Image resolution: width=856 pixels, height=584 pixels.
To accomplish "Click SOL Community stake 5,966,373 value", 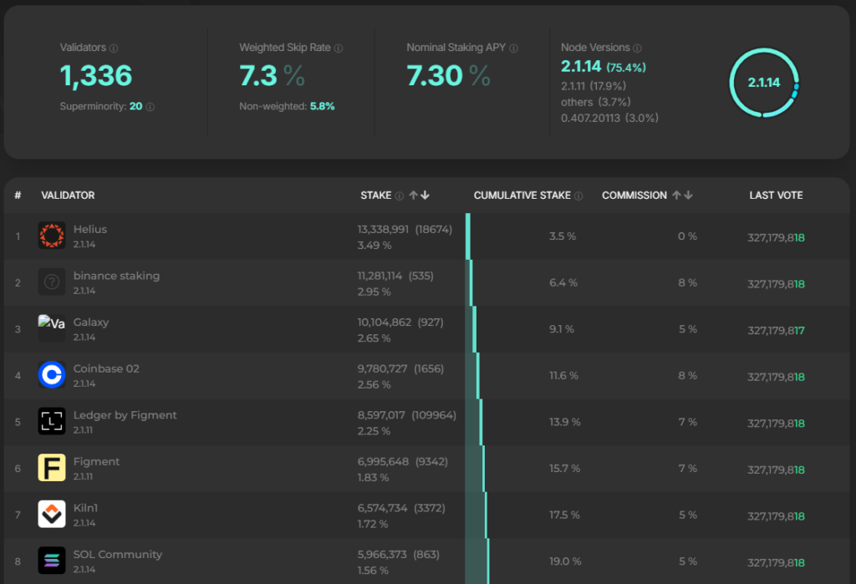I will click(x=381, y=554).
